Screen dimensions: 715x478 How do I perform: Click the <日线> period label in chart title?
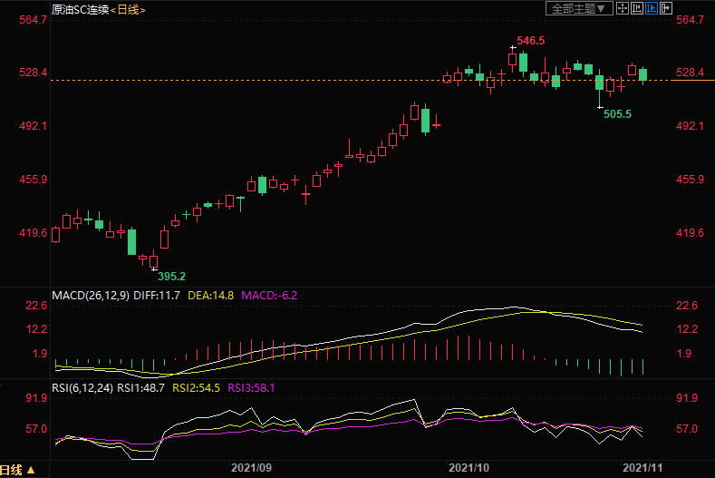128,9
